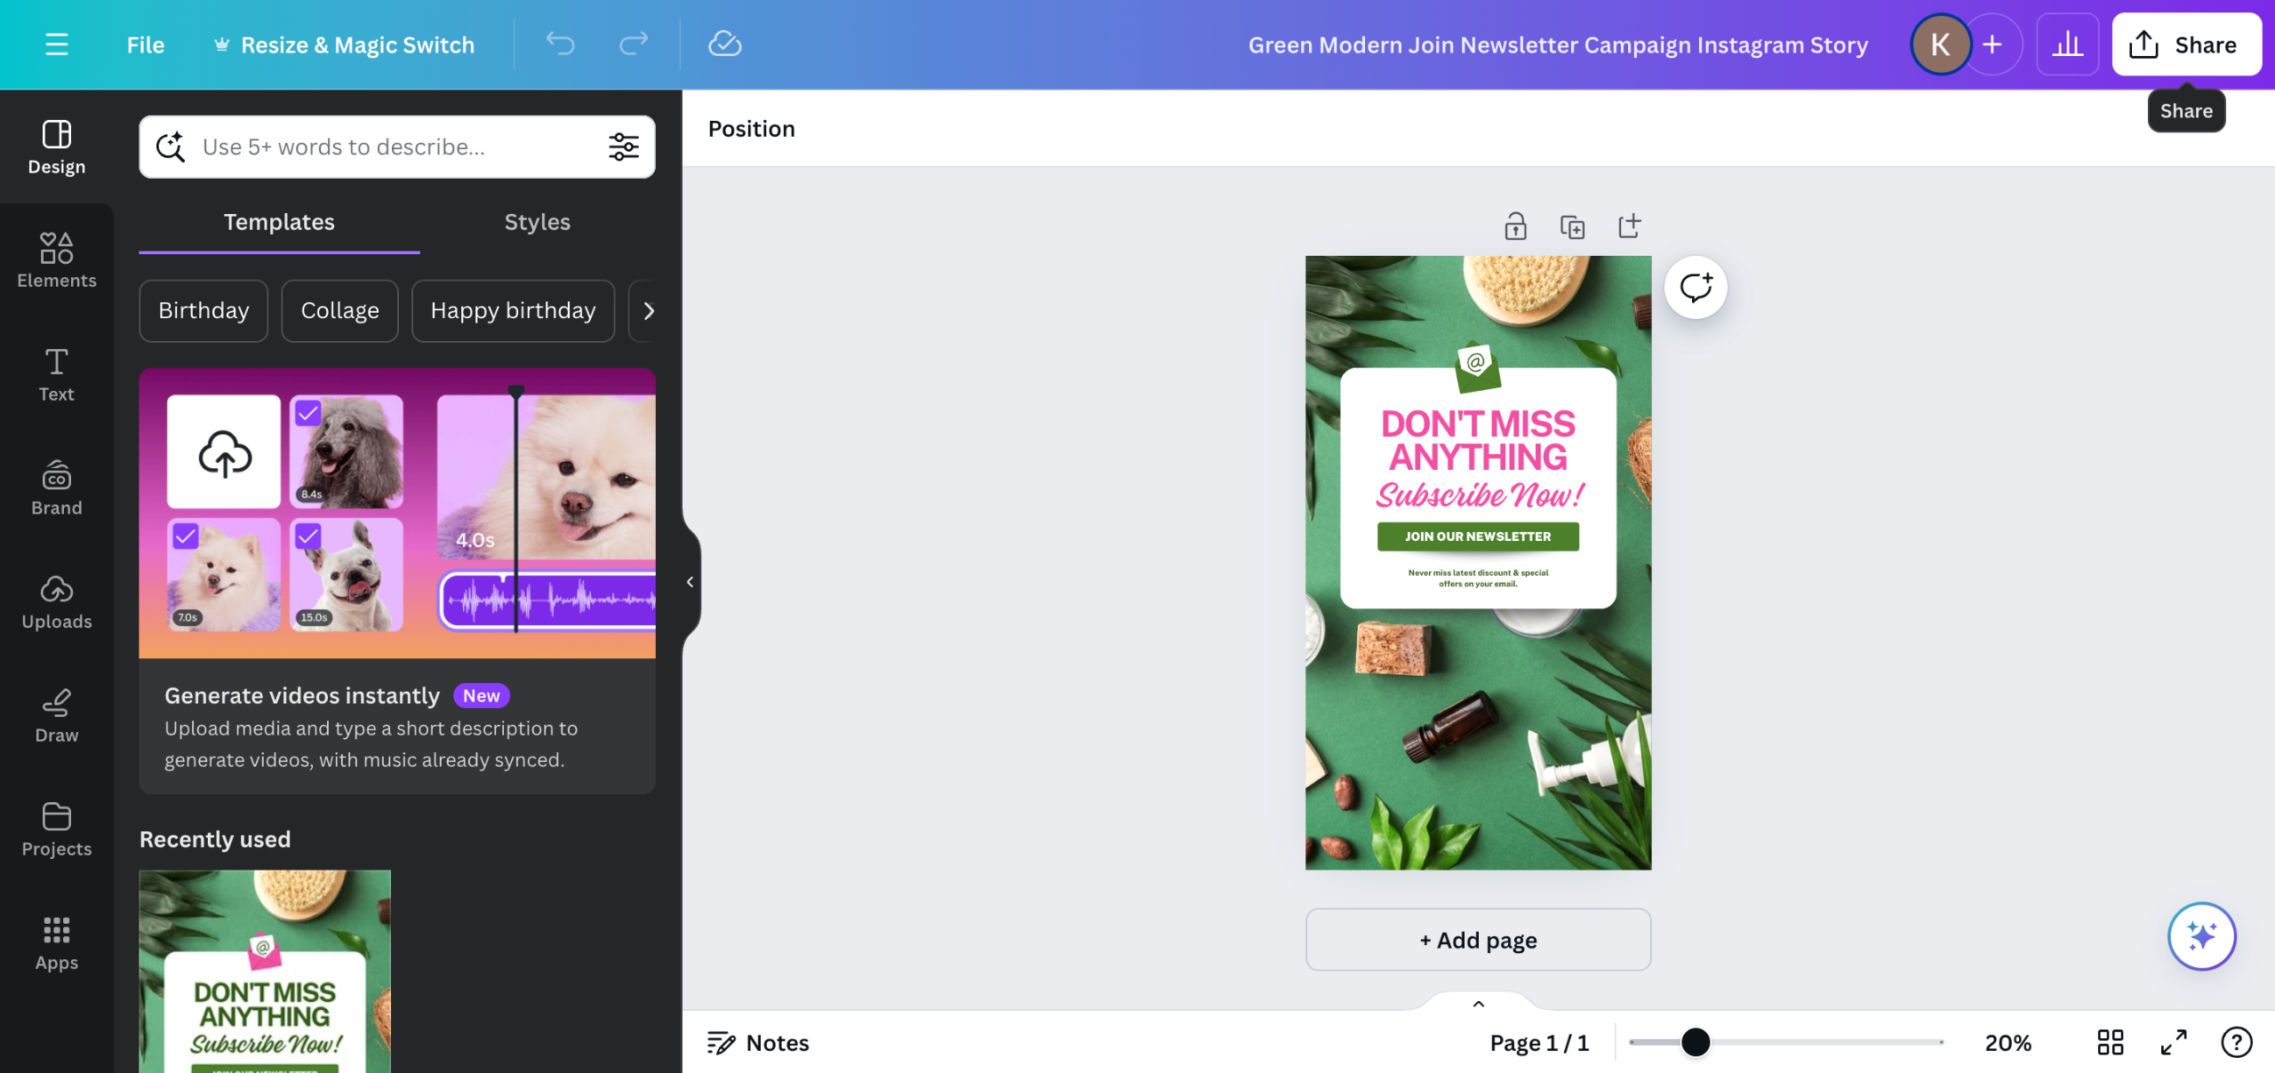Click the Add page button
Image resolution: width=2275 pixels, height=1073 pixels.
[x=1478, y=940]
